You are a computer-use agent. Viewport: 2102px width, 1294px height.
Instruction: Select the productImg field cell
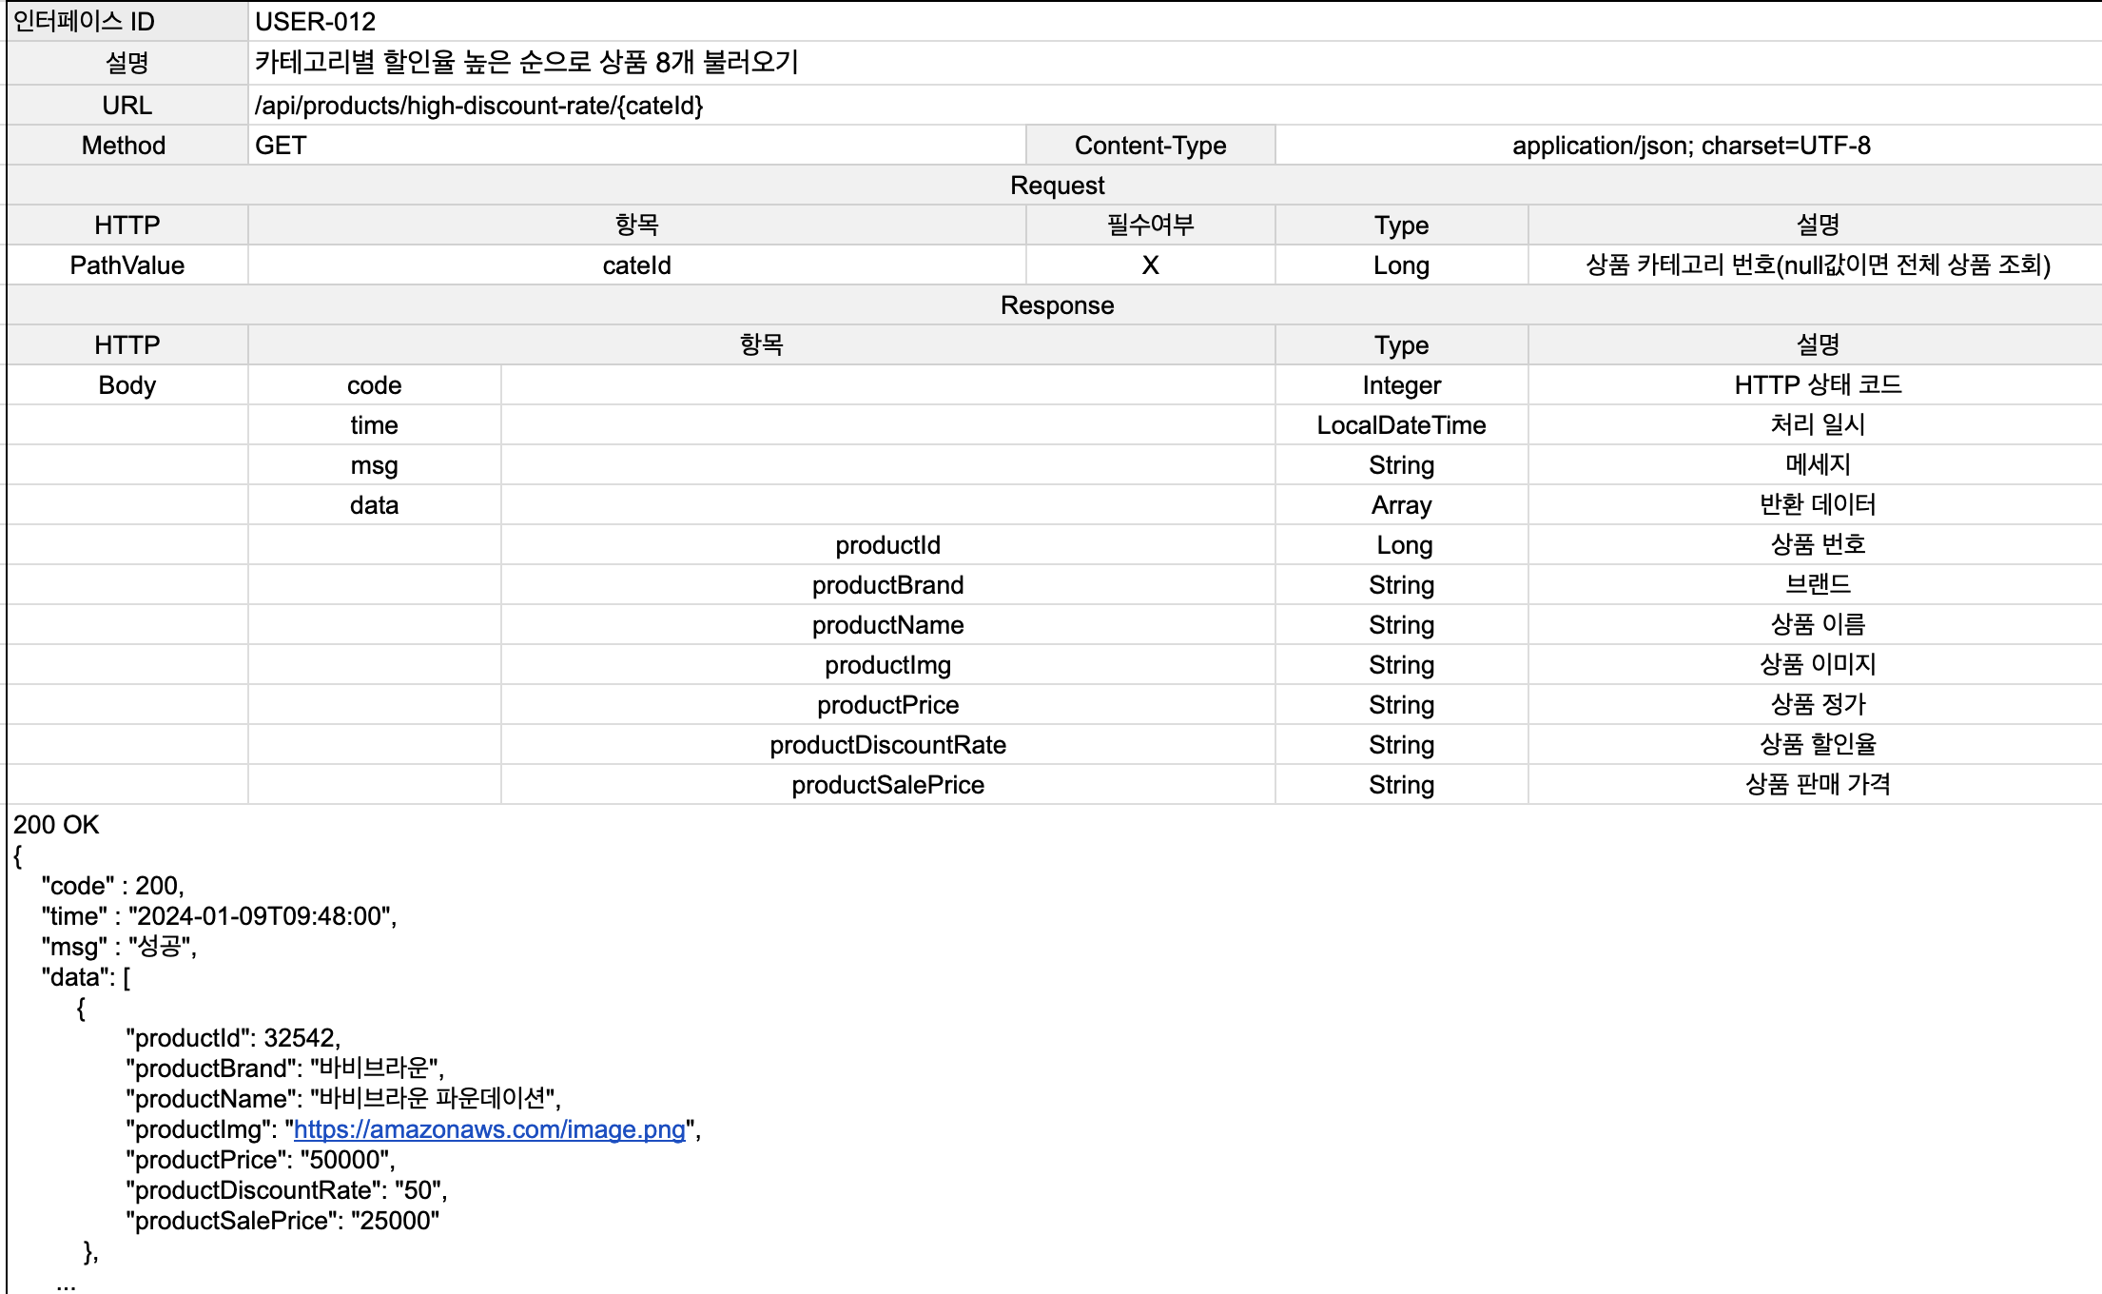click(x=887, y=665)
